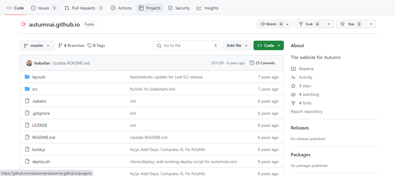Click the 'The website for Autumn' description

tap(316, 57)
